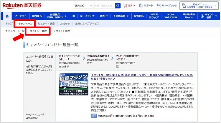The width and height of the screenshot is (221, 123).
Task: Click the blue 期間 label badge
Action: (94, 116)
